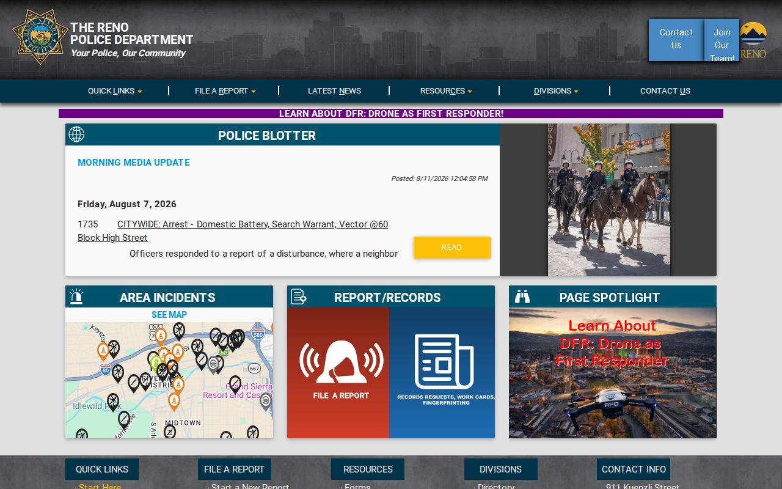This screenshot has height=489, width=782.
Task: Click the route 667 marker on map
Action: tap(255, 369)
